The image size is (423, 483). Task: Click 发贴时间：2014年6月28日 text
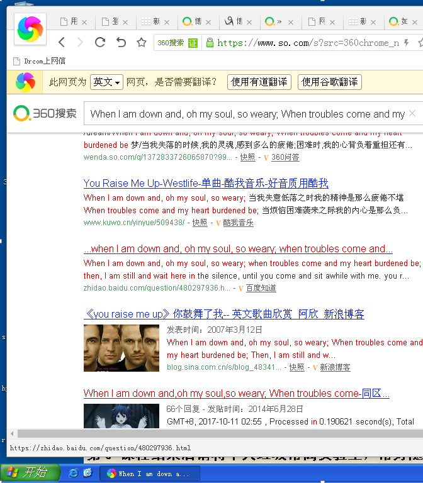pos(256,409)
